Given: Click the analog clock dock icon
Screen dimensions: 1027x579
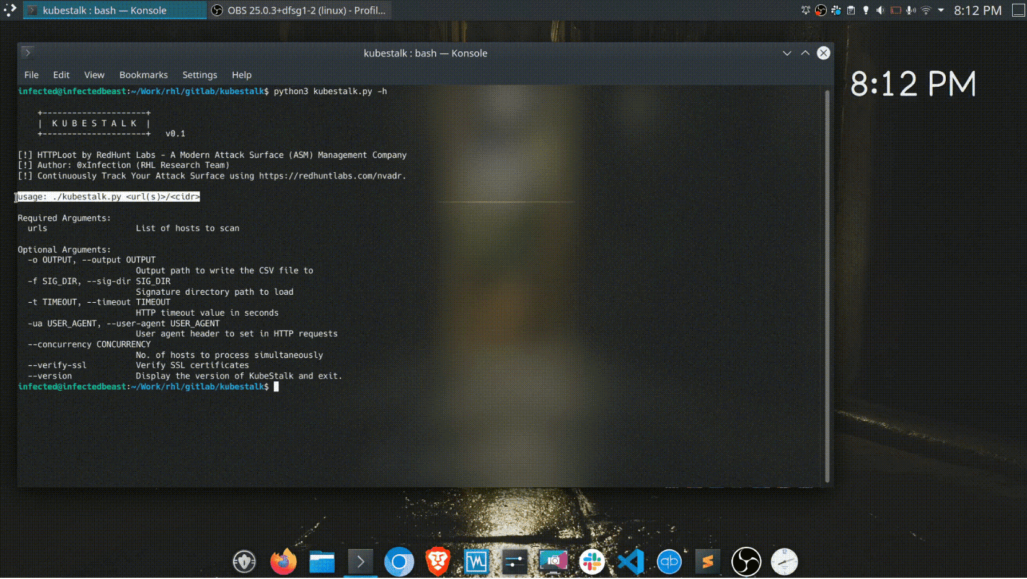Looking at the screenshot, I should (x=785, y=562).
